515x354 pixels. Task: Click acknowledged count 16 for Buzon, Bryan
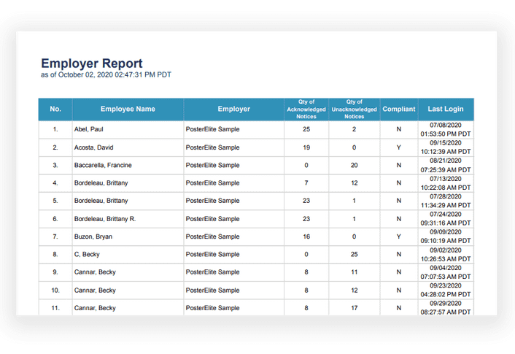pos(306,236)
